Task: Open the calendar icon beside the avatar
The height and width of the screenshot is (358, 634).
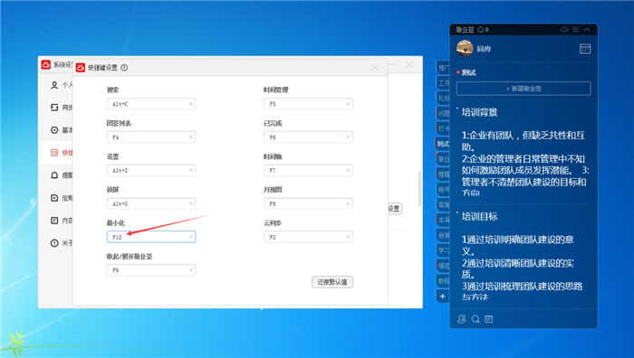Action: tap(585, 49)
